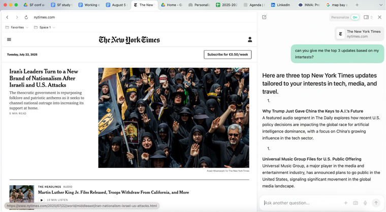This screenshot has width=386, height=212.
Task: Open the New York Times hamburger menu
Action: point(9,39)
